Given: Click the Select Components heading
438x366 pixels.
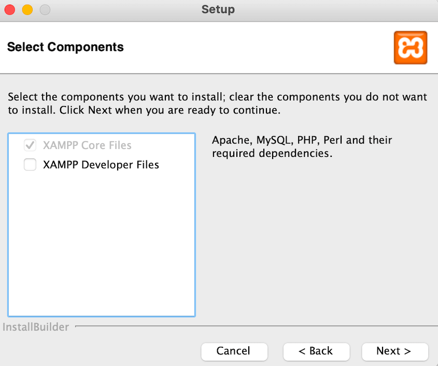Looking at the screenshot, I should (65, 47).
